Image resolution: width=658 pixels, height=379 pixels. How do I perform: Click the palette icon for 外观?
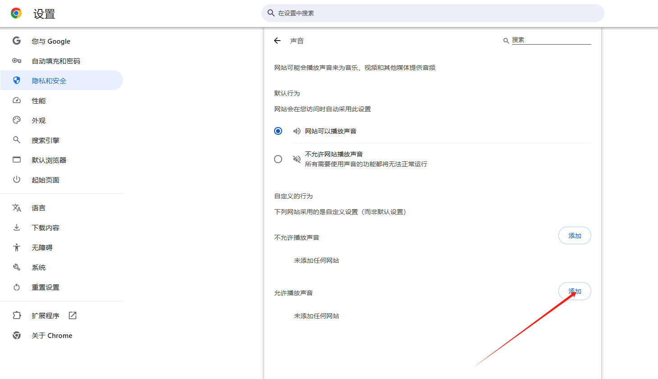(17, 120)
